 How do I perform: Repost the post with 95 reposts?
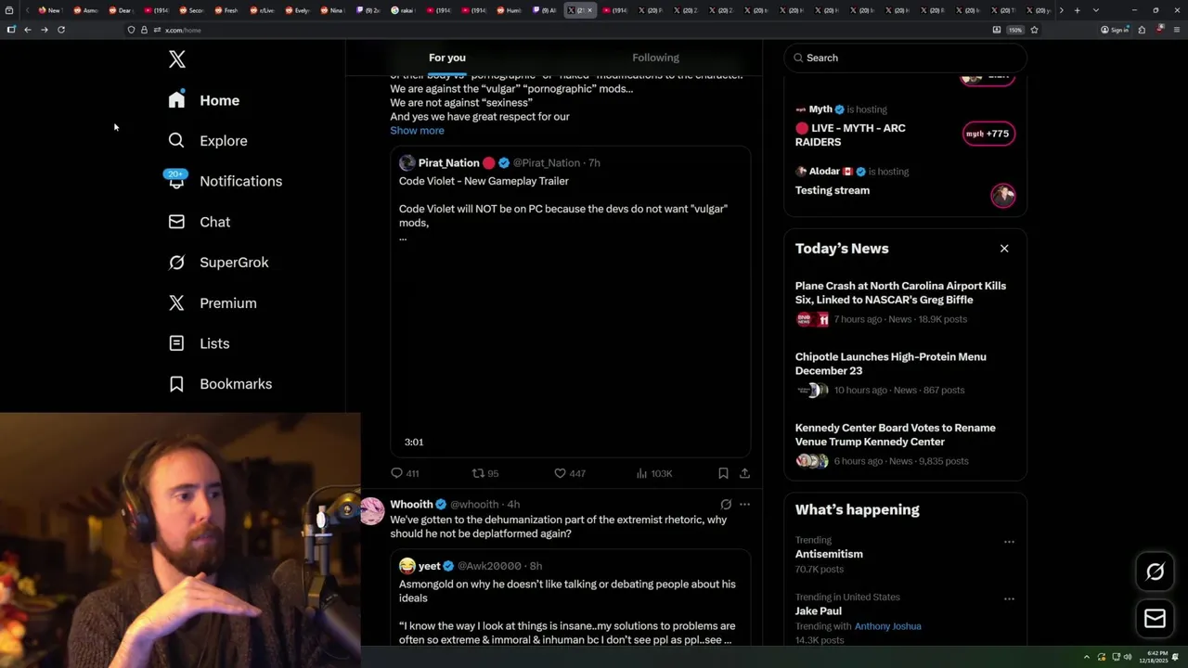click(x=485, y=473)
